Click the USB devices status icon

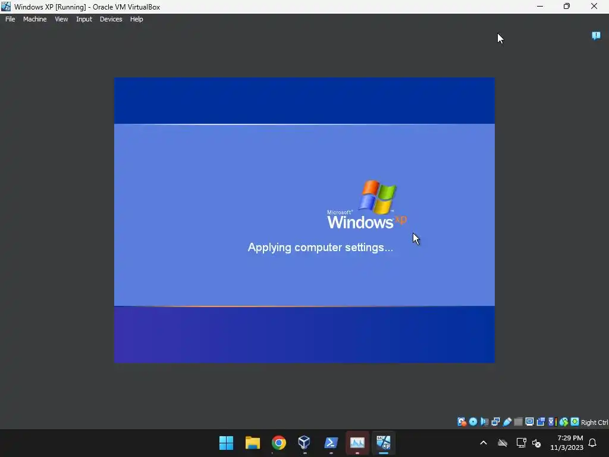(x=507, y=422)
